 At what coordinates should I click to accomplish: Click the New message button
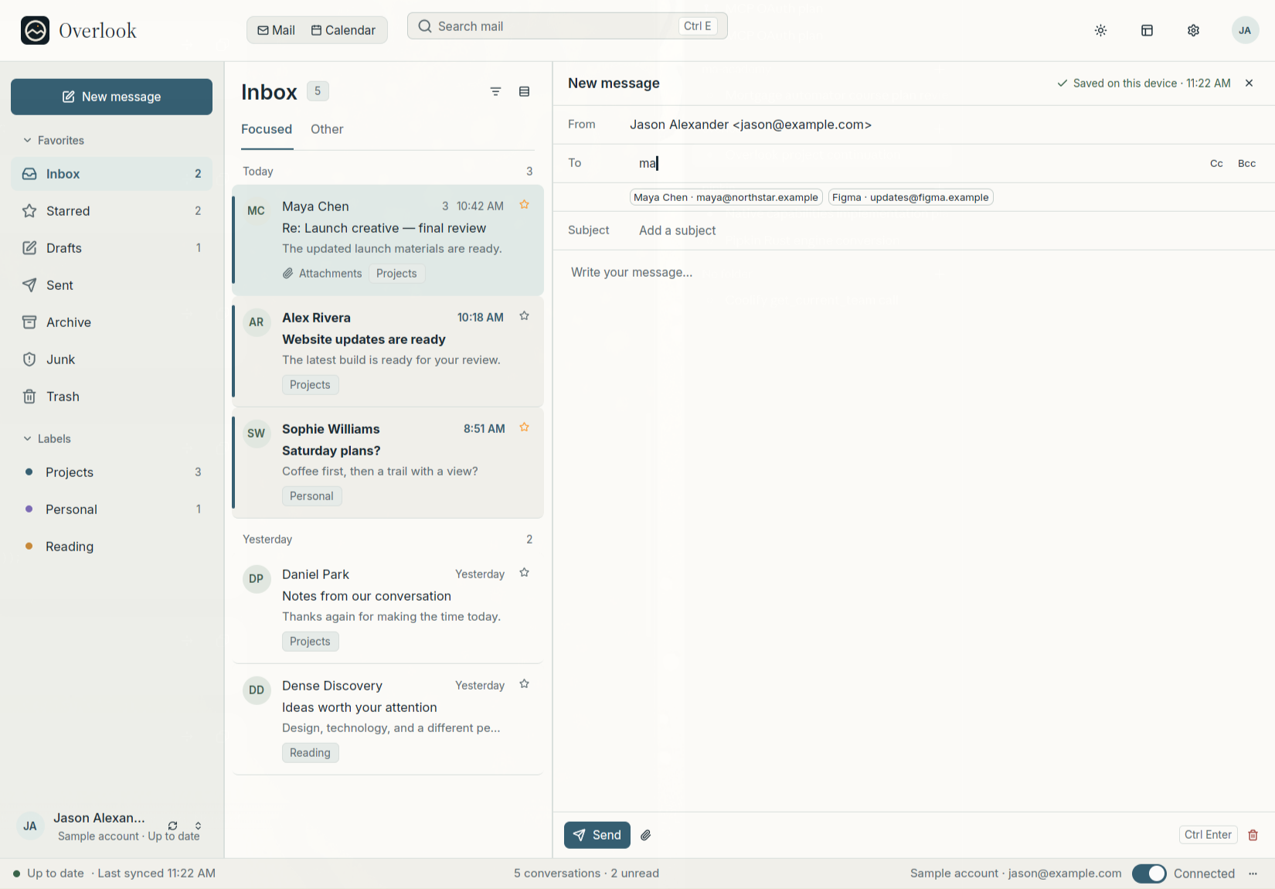111,97
